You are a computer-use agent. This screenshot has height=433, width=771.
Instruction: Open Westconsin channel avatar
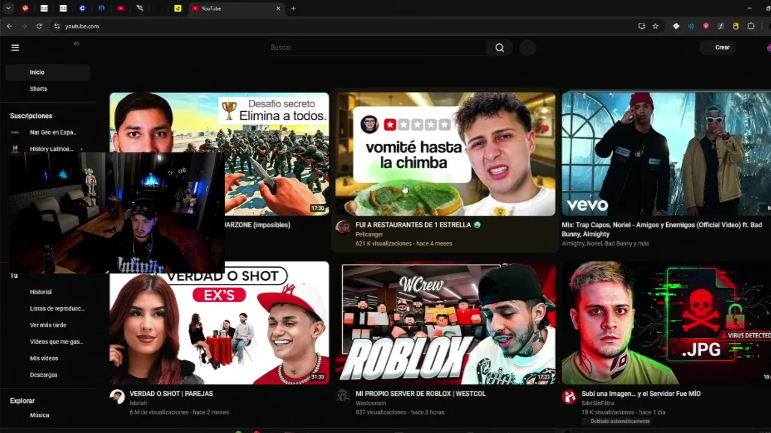point(343,396)
